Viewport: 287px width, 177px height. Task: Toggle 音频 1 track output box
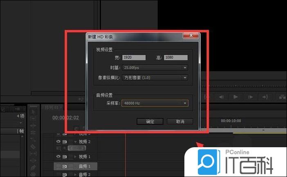[58, 166]
